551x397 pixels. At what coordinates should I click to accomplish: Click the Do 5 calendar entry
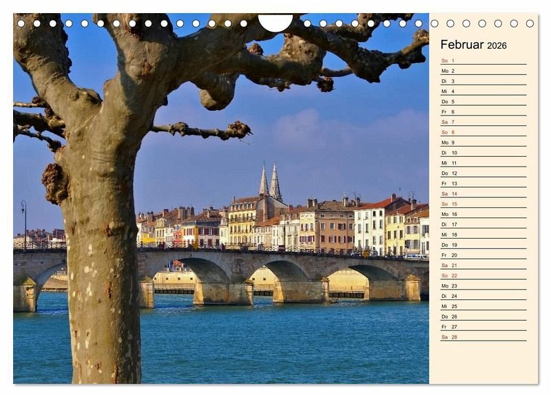point(483,102)
